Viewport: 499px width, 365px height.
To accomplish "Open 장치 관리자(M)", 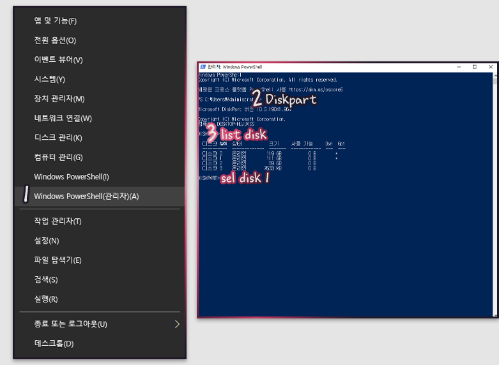I will point(100,99).
